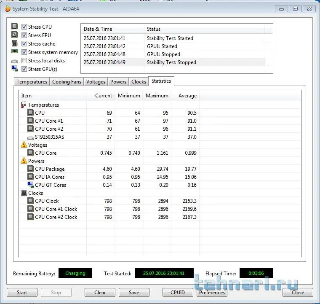Viewport: 320px width, 304px height.
Task: Click the chip icon of the CPU temperature row
Action: pos(31,113)
